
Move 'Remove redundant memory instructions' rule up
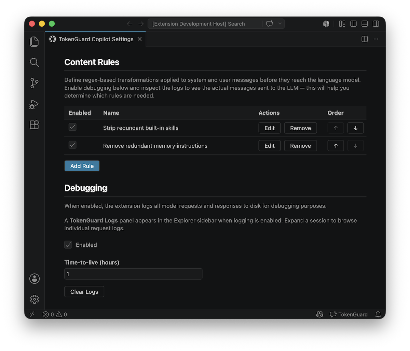pos(336,146)
